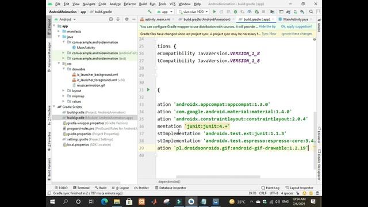This screenshot has height=207, width=368.
Task: Open the Resource Manager side panel
Action: pos(49,56)
